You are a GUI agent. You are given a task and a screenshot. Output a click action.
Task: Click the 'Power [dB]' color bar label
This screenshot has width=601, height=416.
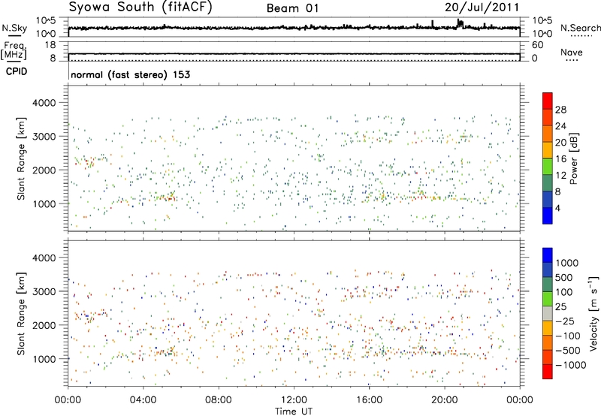(x=573, y=158)
